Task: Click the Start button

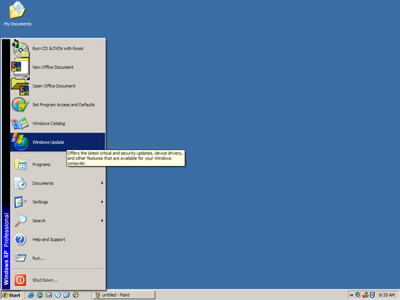Action: tap(11, 295)
